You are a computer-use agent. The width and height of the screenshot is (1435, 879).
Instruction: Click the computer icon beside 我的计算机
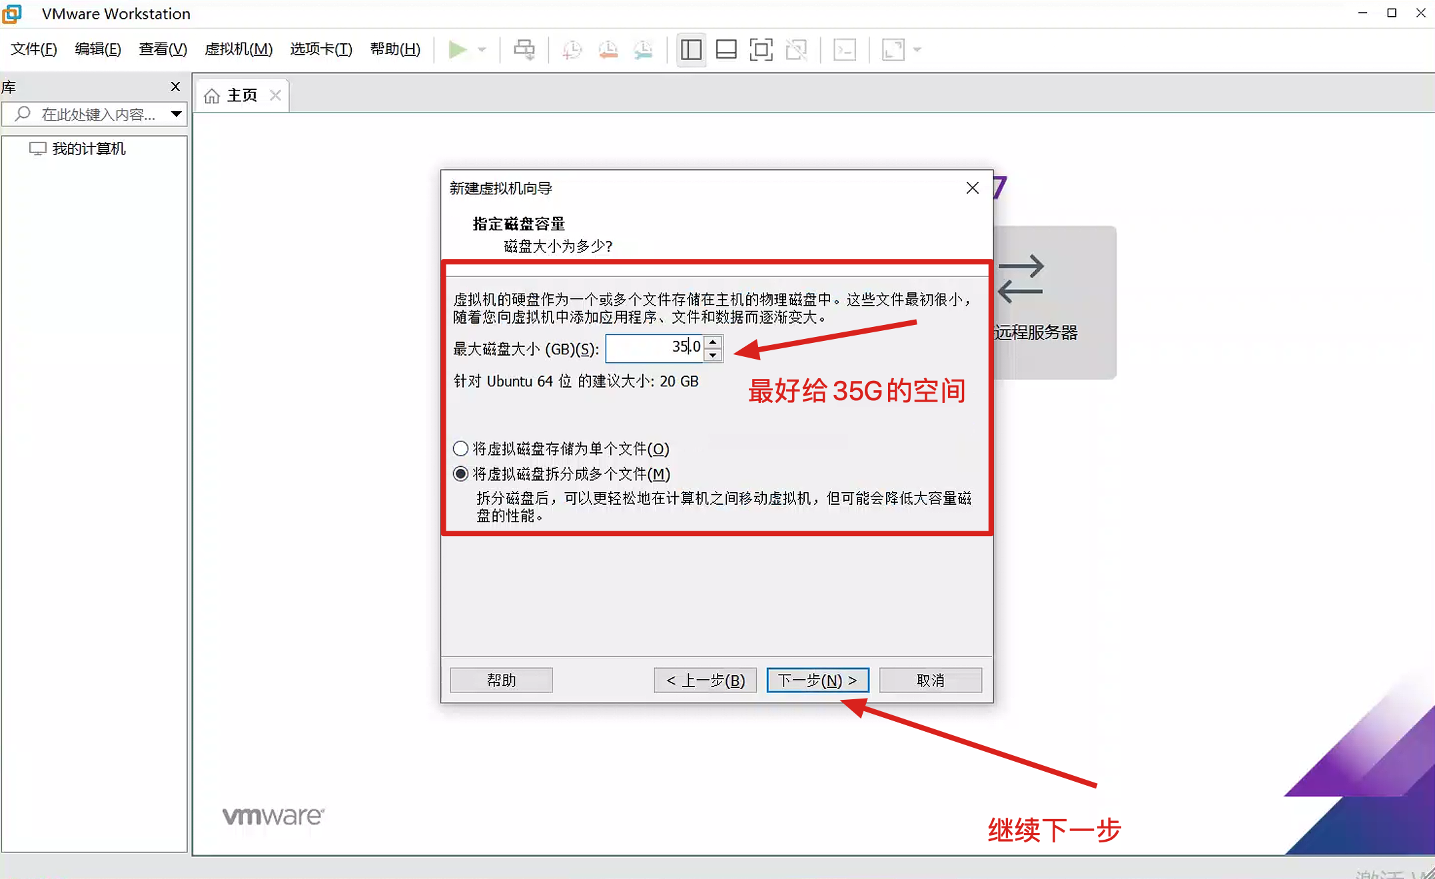[x=37, y=148]
